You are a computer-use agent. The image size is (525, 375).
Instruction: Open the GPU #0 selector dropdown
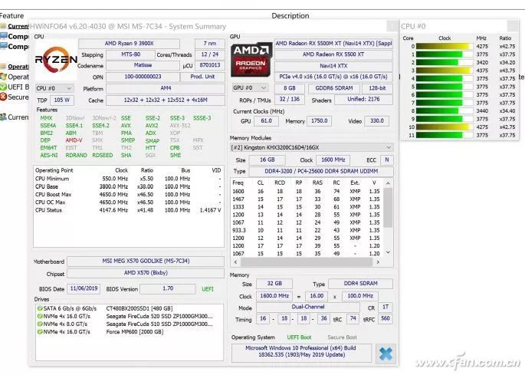[x=249, y=88]
